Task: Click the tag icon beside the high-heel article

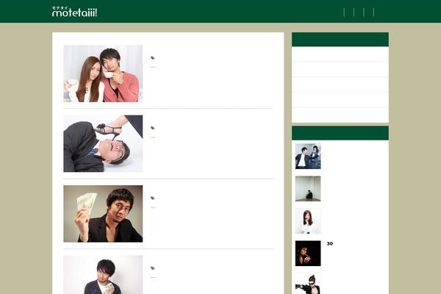Action: (x=152, y=128)
